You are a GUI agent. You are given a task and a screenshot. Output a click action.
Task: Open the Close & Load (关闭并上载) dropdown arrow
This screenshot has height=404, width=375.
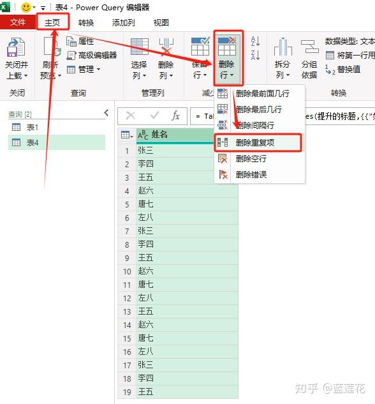coord(26,76)
